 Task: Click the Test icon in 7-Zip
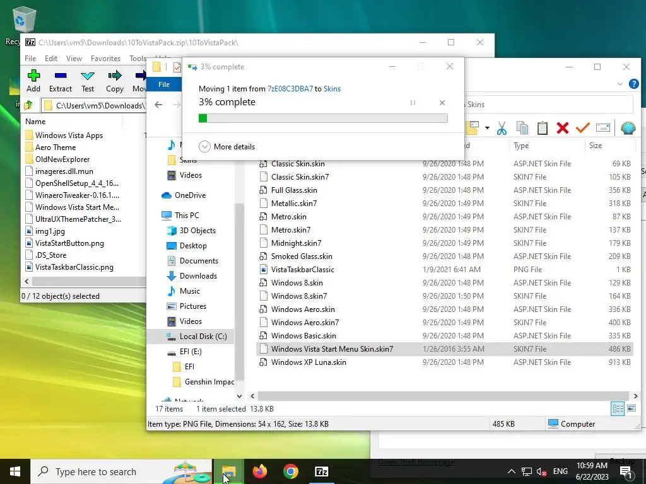(87, 81)
